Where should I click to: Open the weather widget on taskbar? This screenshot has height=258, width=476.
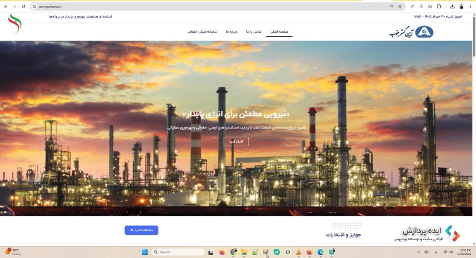(13, 252)
